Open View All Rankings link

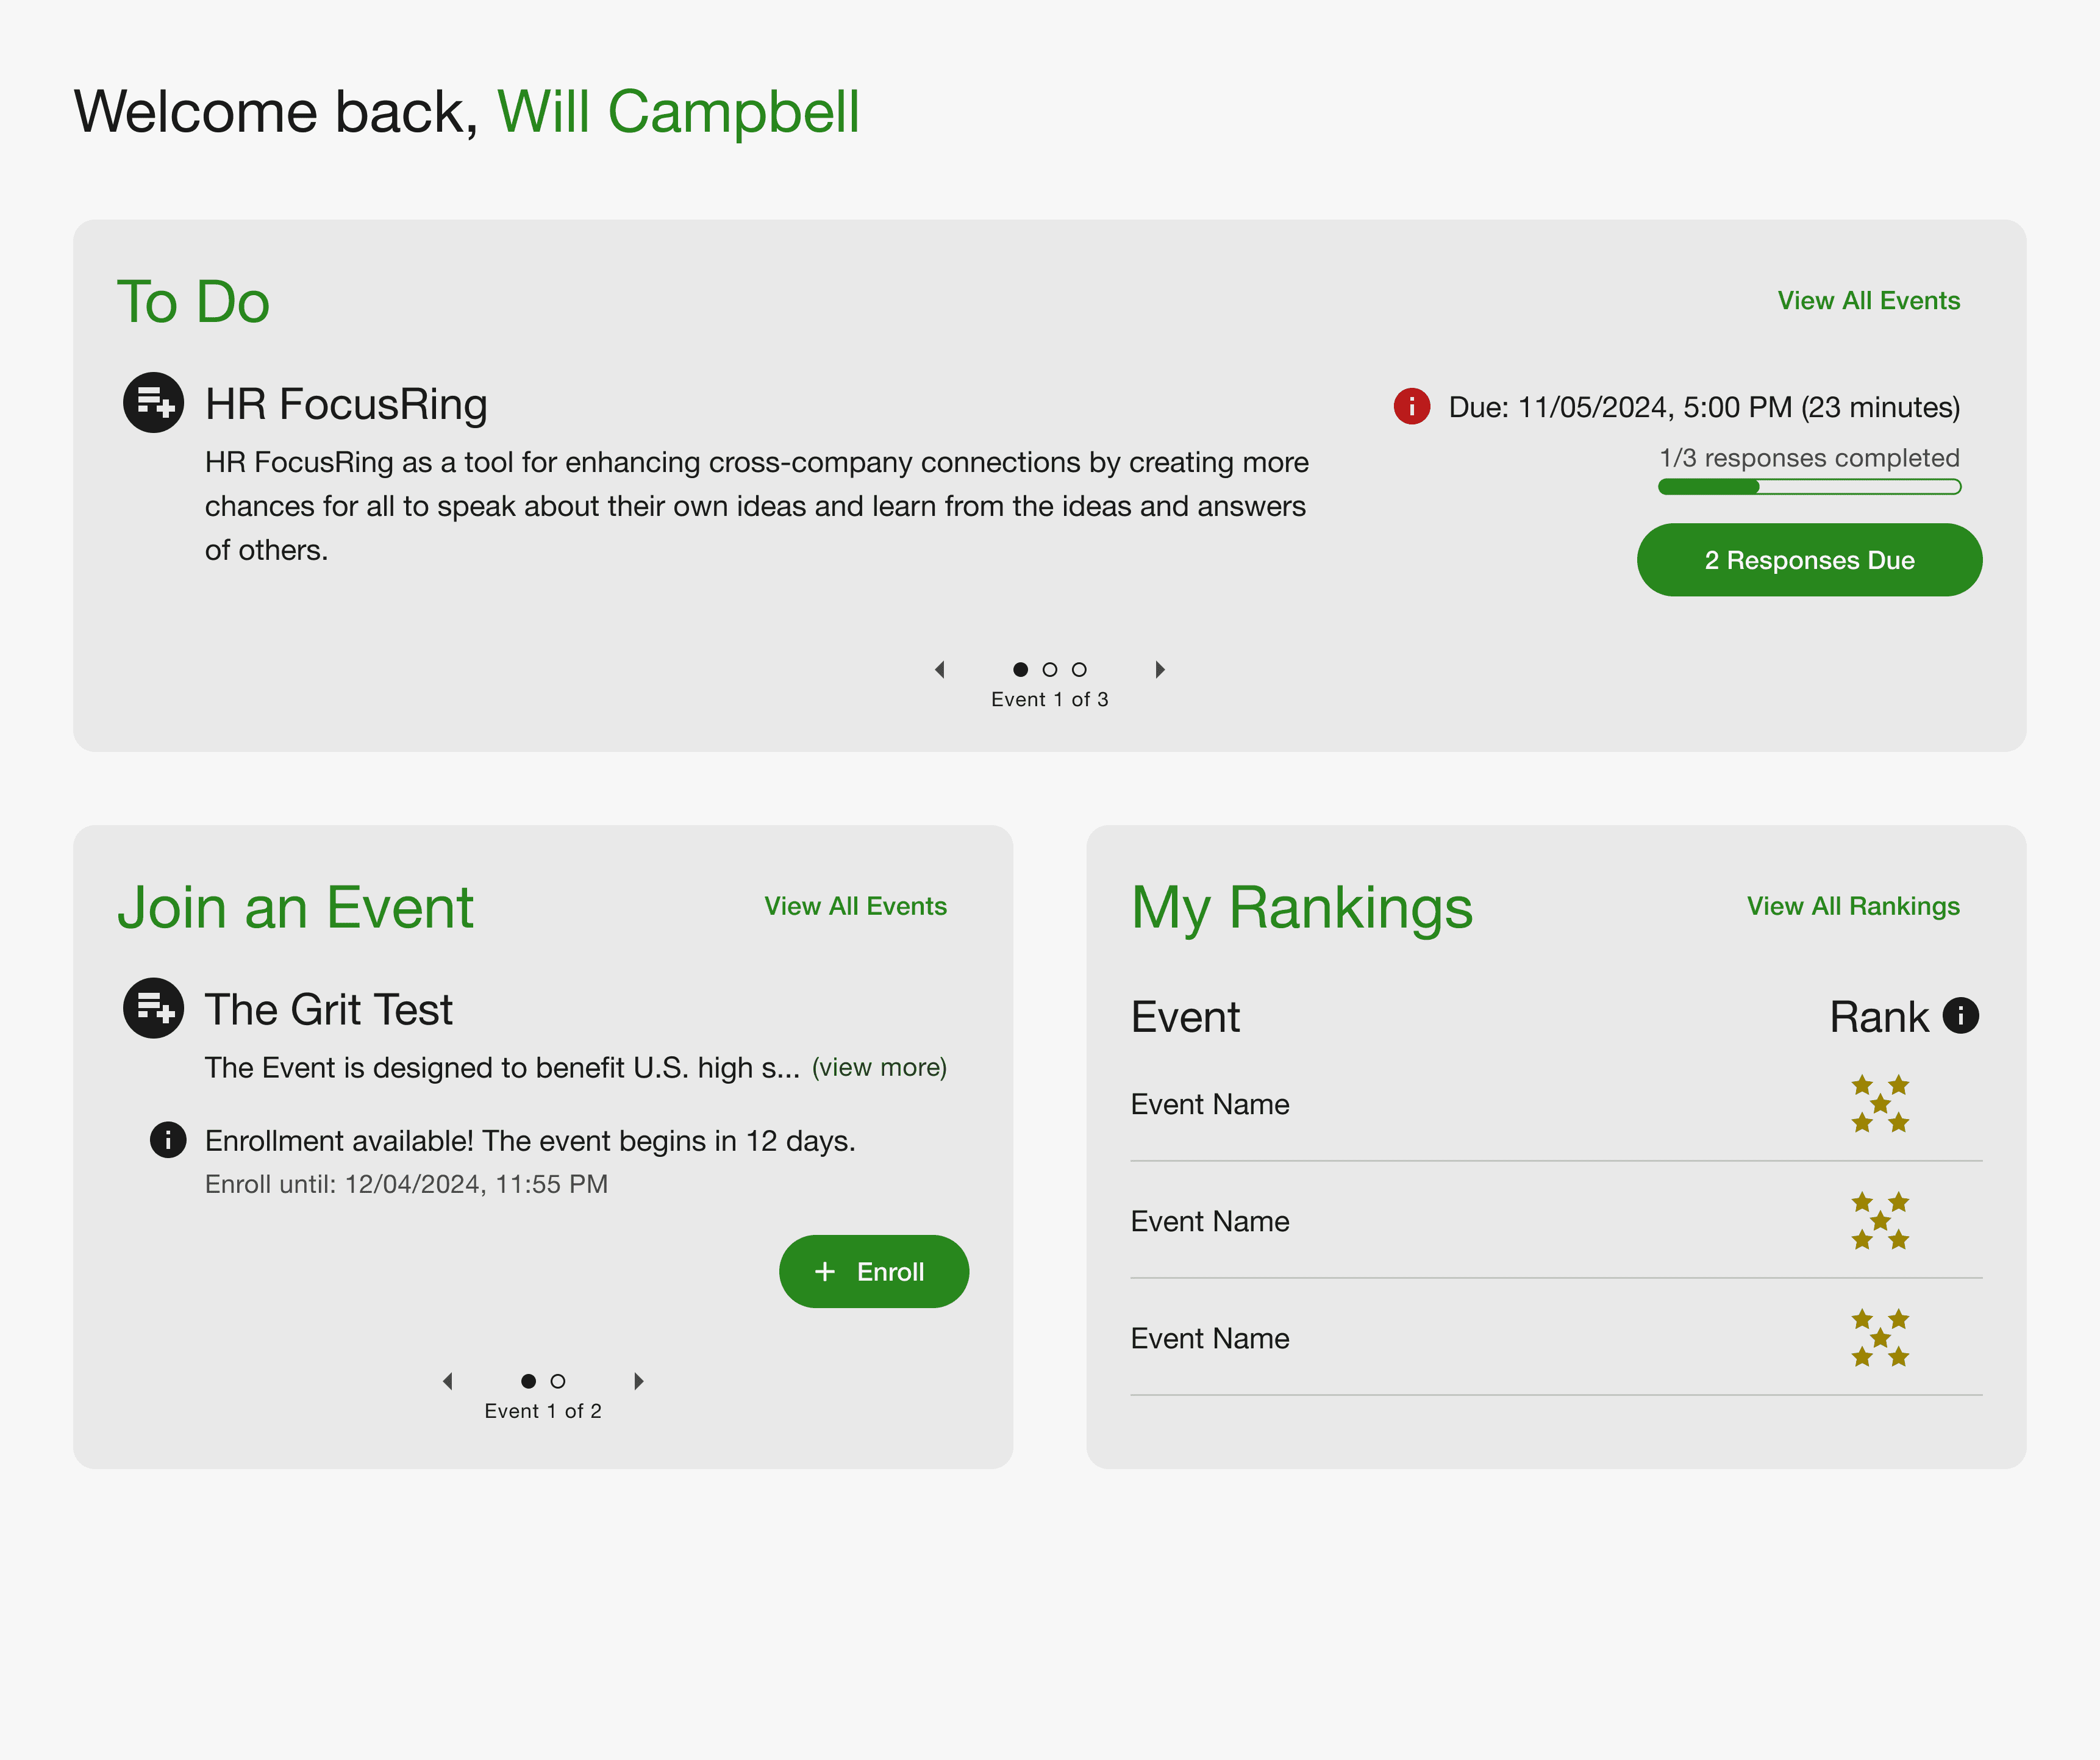(x=1852, y=906)
